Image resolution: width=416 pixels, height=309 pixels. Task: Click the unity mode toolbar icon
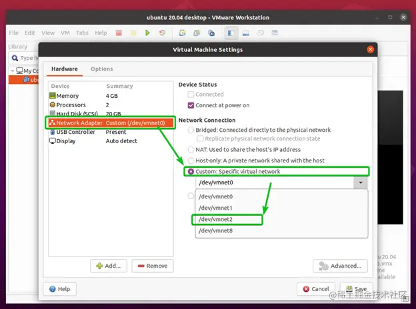coord(275,33)
